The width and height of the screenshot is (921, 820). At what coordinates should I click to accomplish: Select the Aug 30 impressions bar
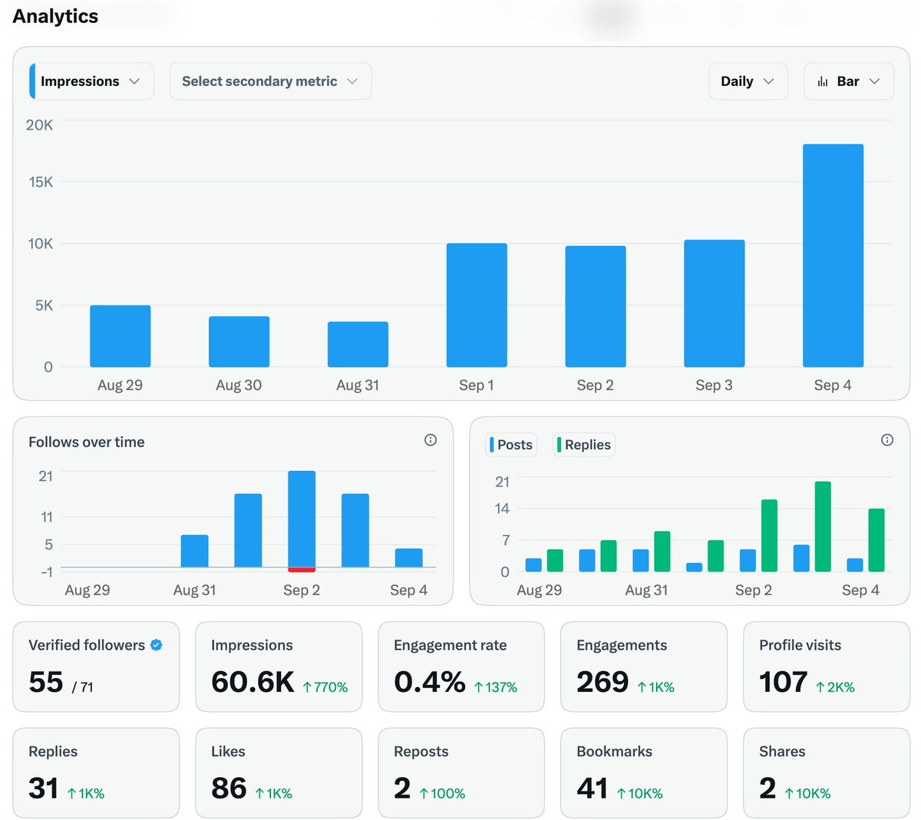tap(239, 341)
